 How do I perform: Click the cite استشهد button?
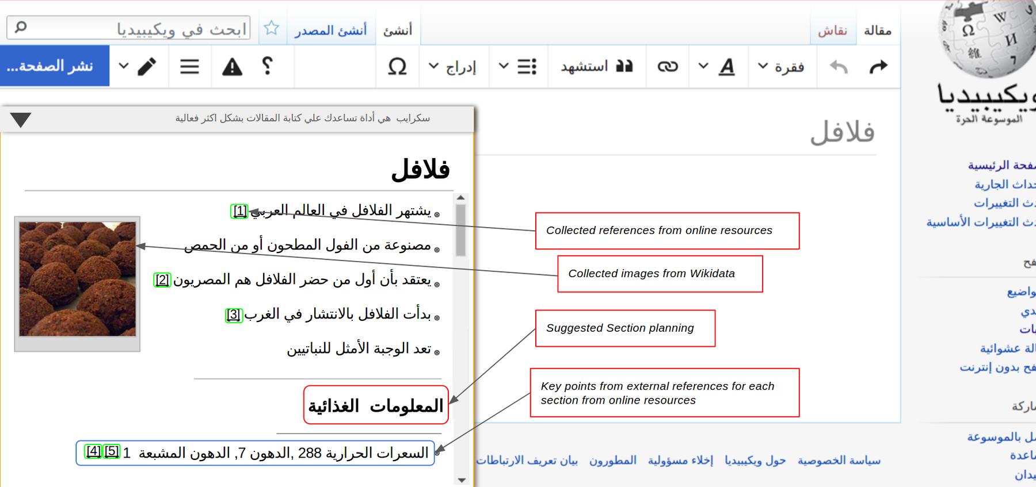click(596, 67)
